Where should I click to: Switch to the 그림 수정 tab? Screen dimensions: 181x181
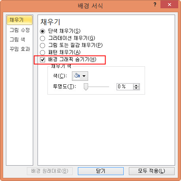click(19, 30)
